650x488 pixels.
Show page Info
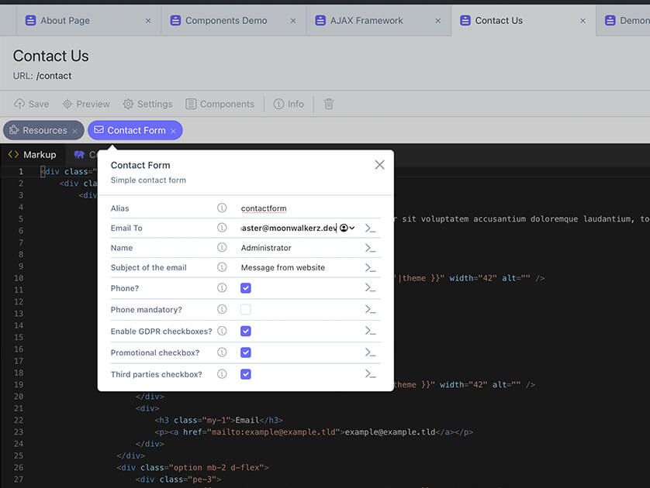[289, 104]
